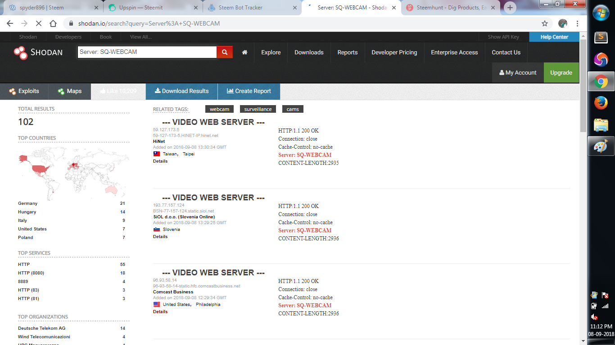615x345 pixels.
Task: Switch to Steemhunt tab
Action: pyautogui.click(x=450, y=8)
